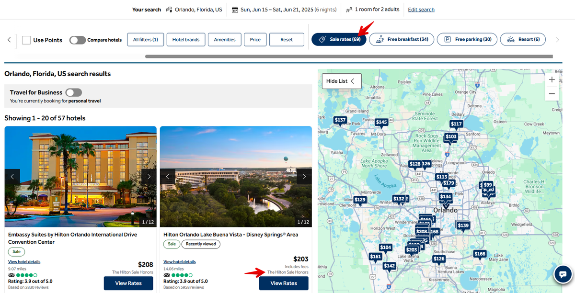Open View hotel details for Embassy Suites

tap(24, 262)
